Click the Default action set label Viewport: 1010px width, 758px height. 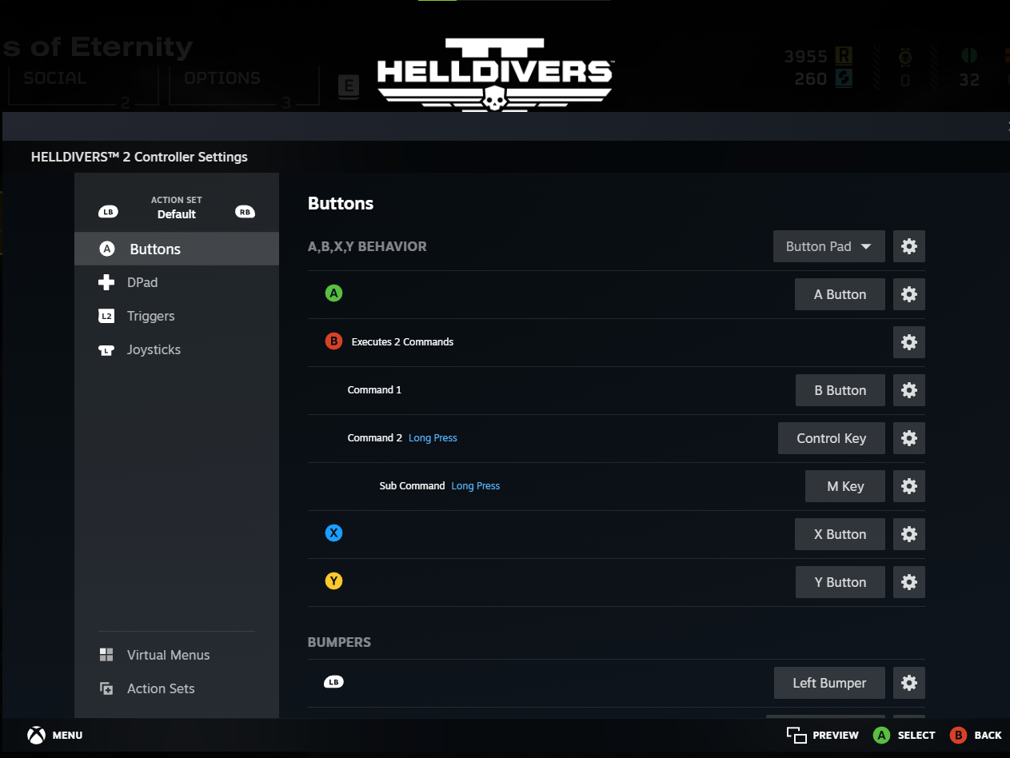coord(177,214)
